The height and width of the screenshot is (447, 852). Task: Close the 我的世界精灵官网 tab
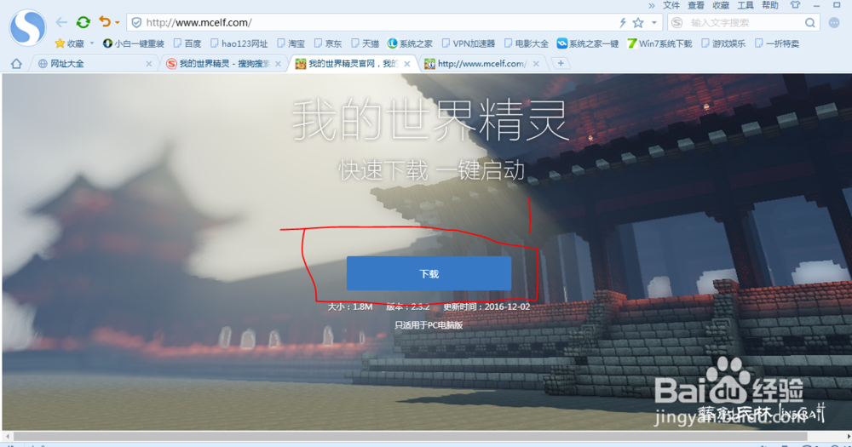coord(407,64)
